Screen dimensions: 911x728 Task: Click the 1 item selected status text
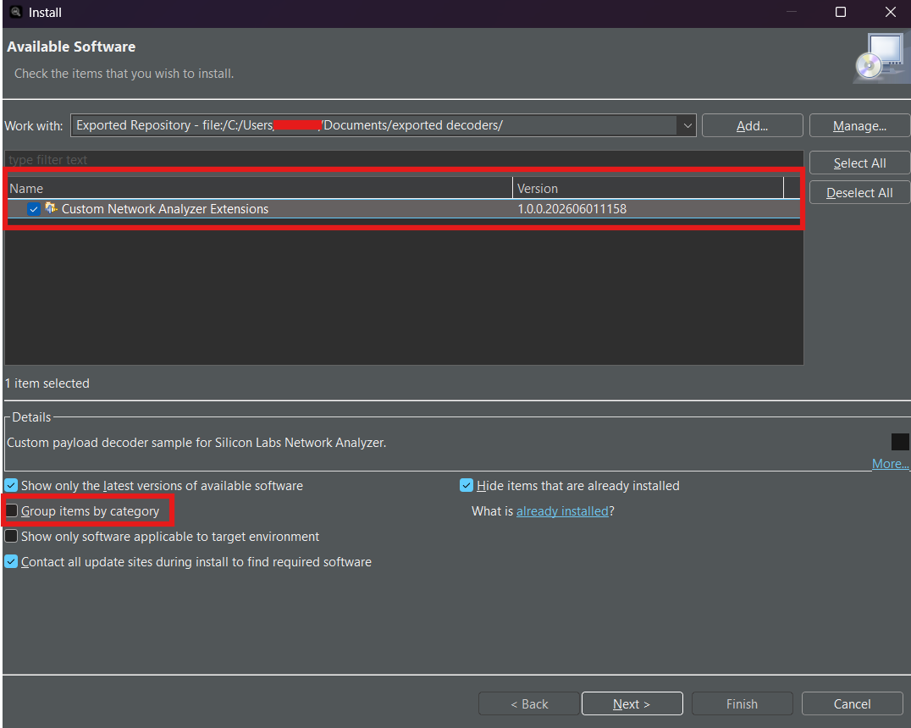pyautogui.click(x=47, y=383)
